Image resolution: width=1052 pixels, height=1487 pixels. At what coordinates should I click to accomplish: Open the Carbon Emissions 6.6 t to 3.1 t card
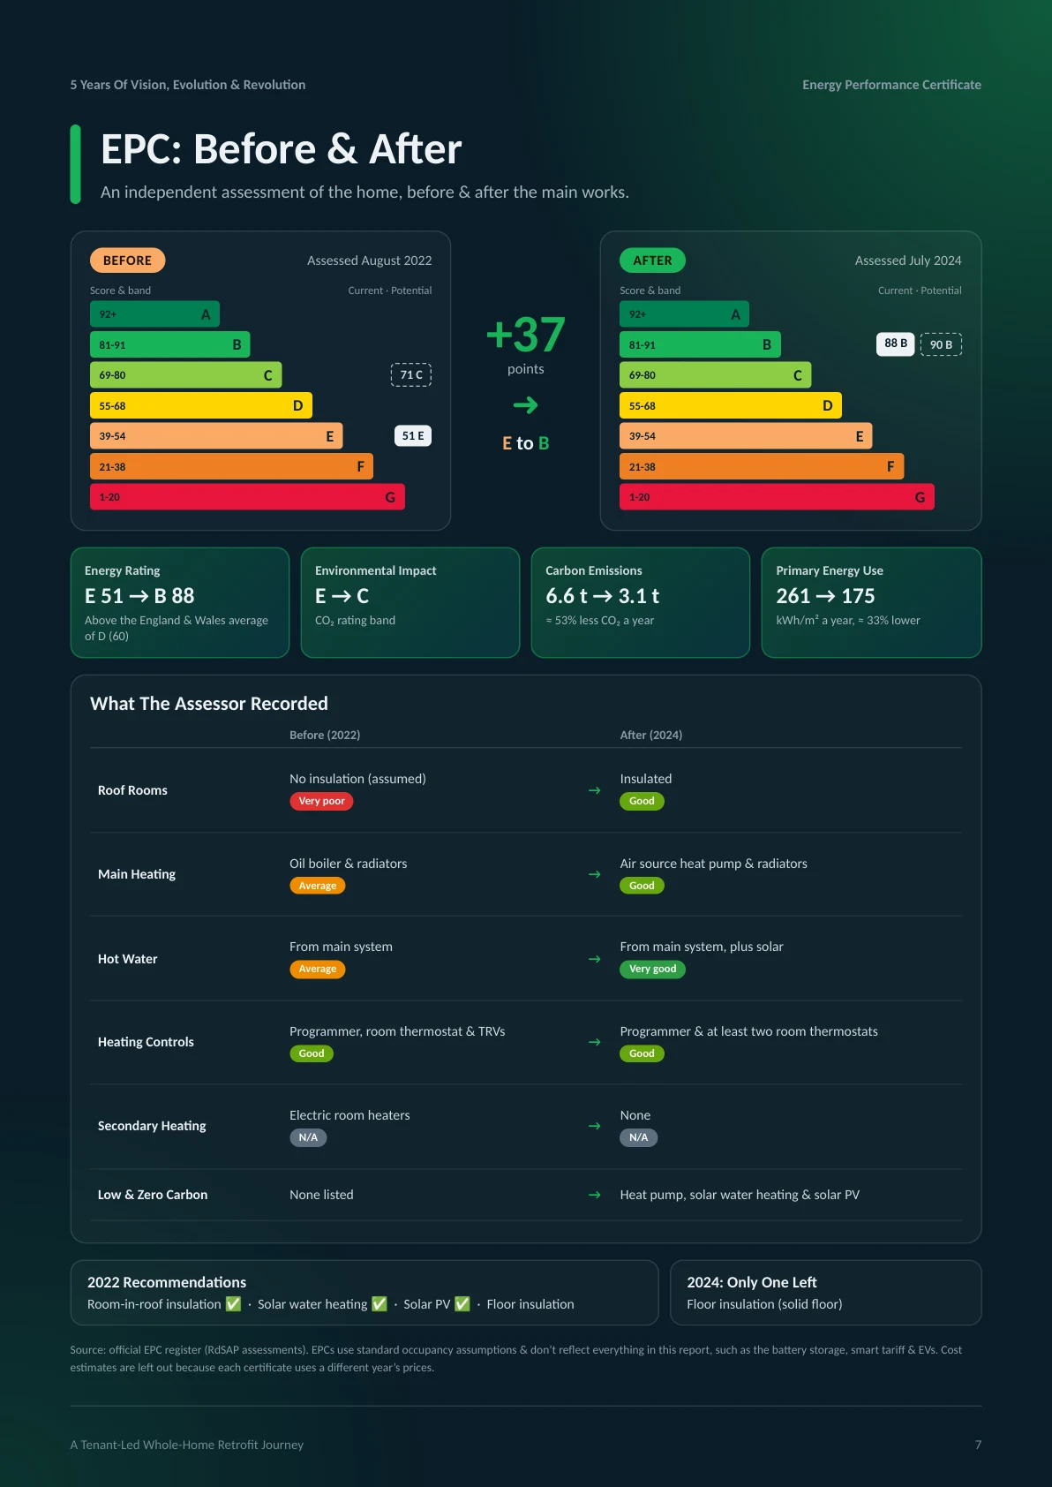point(641,602)
